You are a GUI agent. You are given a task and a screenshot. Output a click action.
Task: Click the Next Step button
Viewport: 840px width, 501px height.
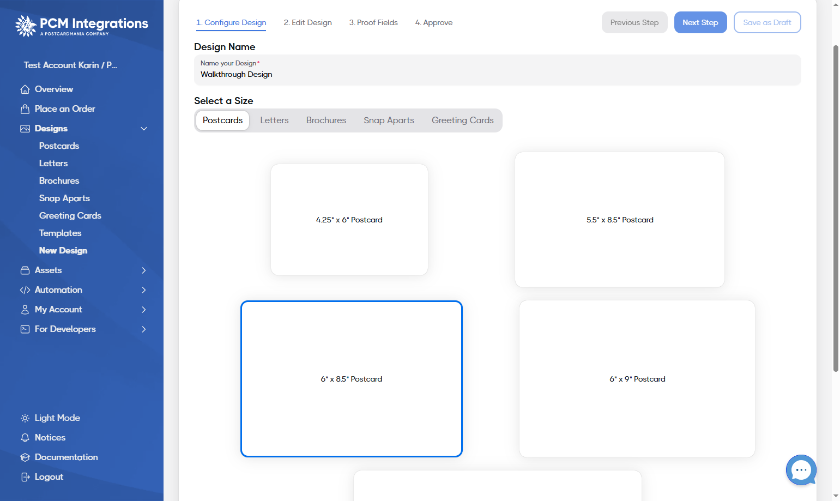click(x=700, y=22)
